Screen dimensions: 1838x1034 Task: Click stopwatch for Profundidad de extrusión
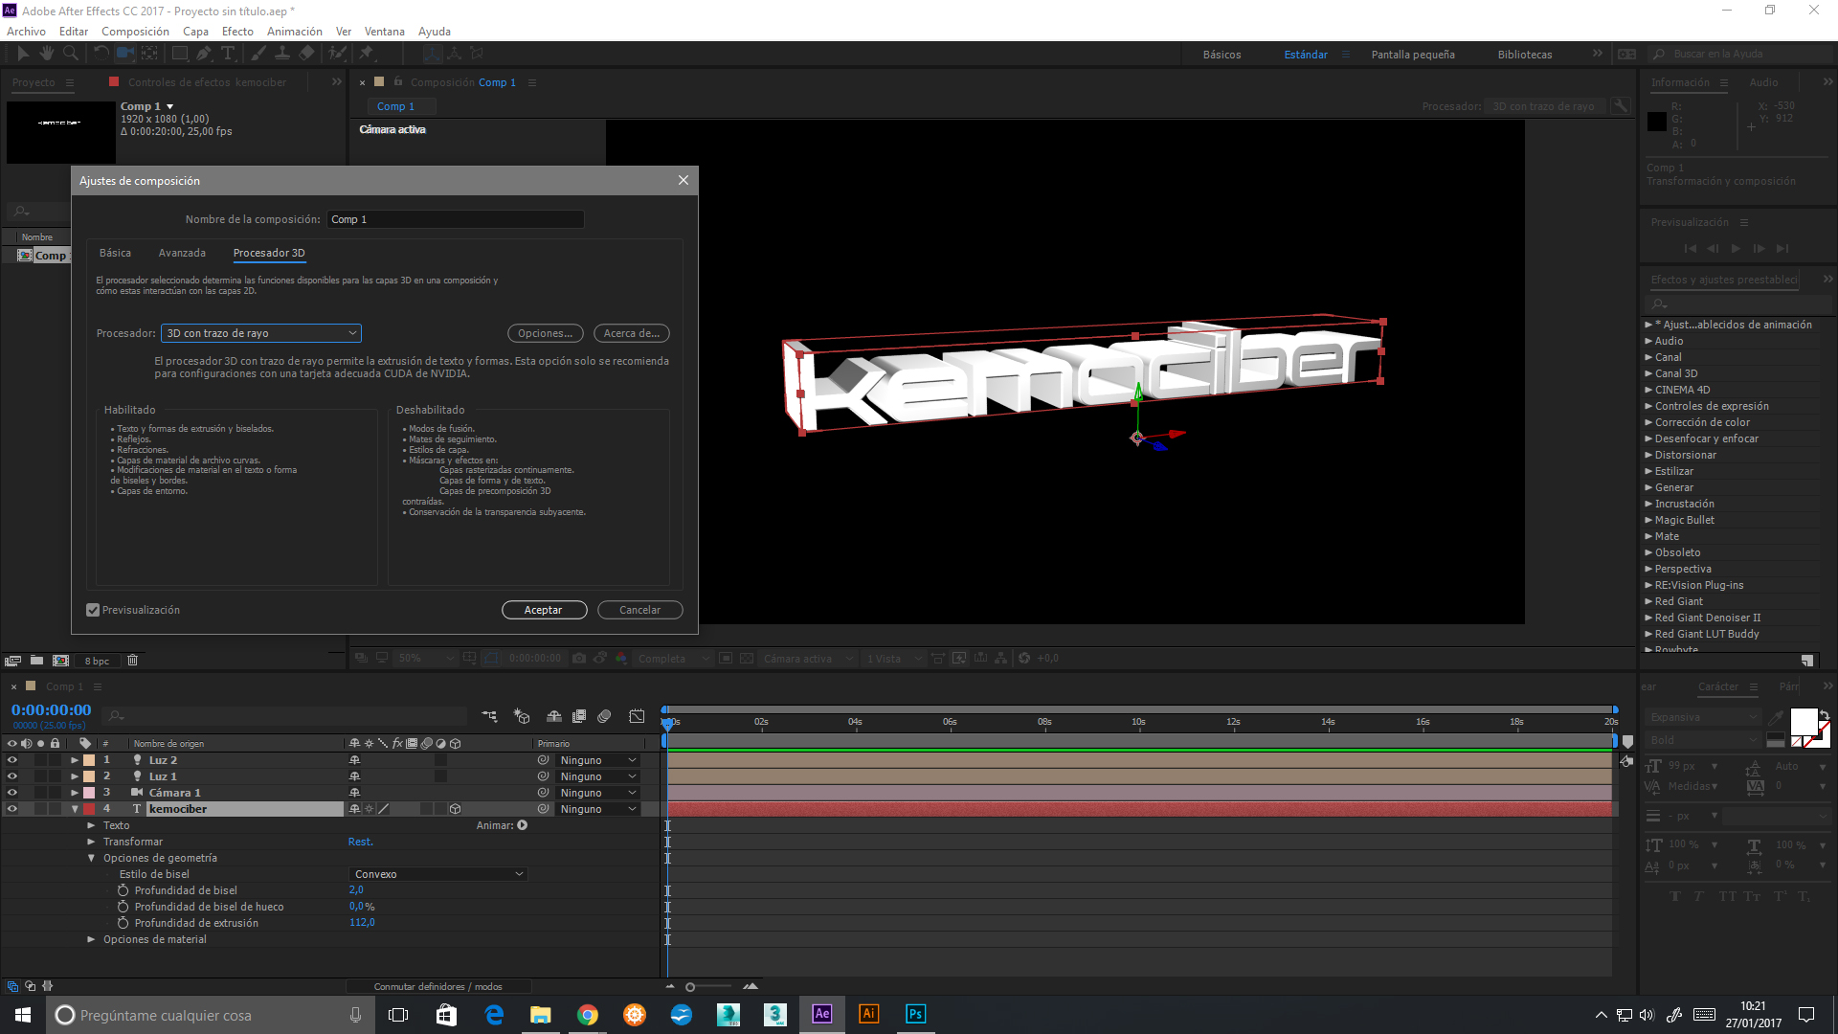tap(123, 923)
